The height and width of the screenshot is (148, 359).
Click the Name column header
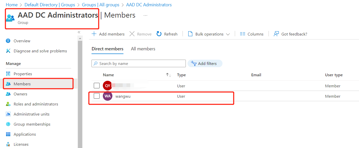(x=108, y=75)
